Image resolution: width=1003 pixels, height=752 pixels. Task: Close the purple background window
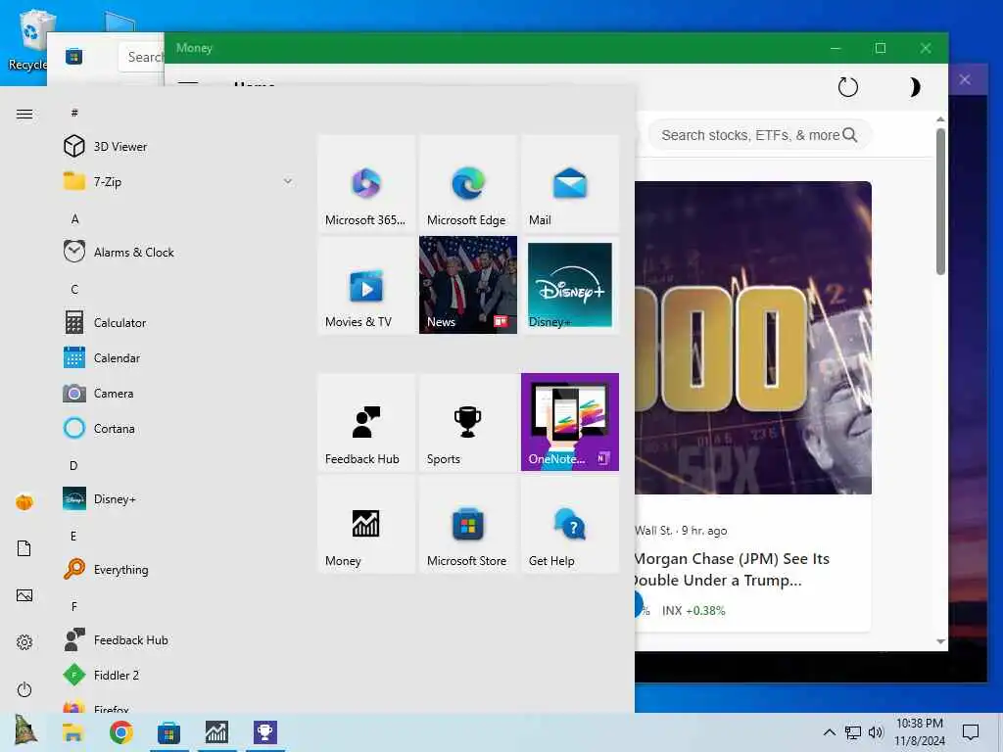click(965, 79)
